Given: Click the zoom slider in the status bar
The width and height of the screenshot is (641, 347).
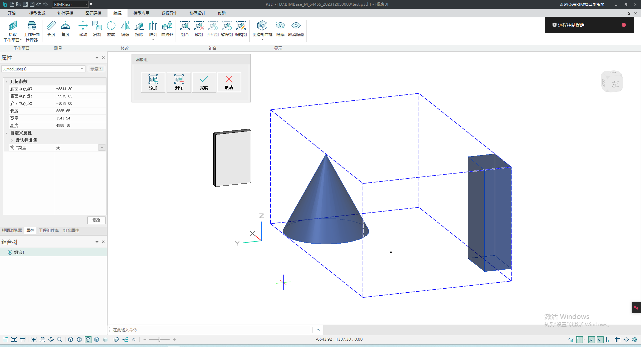Looking at the screenshot, I should (x=159, y=340).
